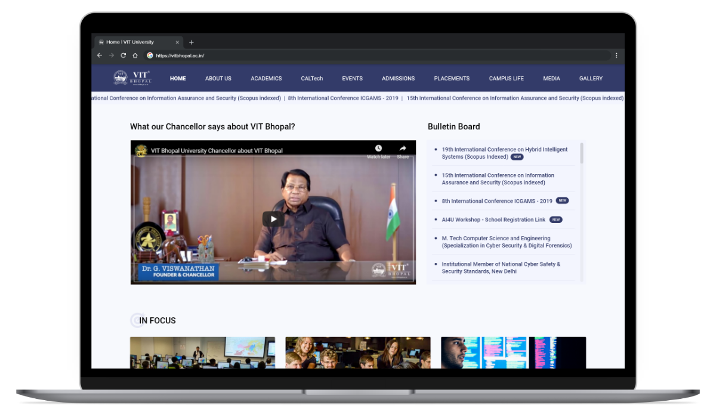Click the classroom thumbnail under IN FOCUS
Screen dimensions: 707x418
coord(202,352)
